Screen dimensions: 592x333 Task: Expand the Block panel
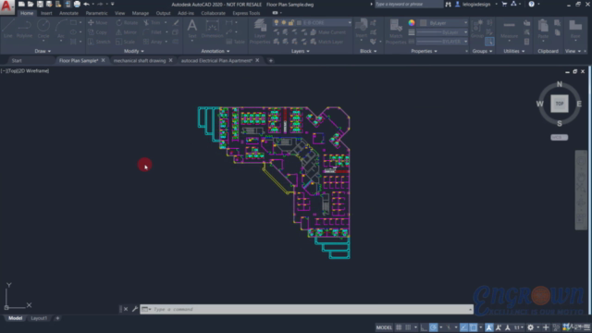tap(368, 51)
